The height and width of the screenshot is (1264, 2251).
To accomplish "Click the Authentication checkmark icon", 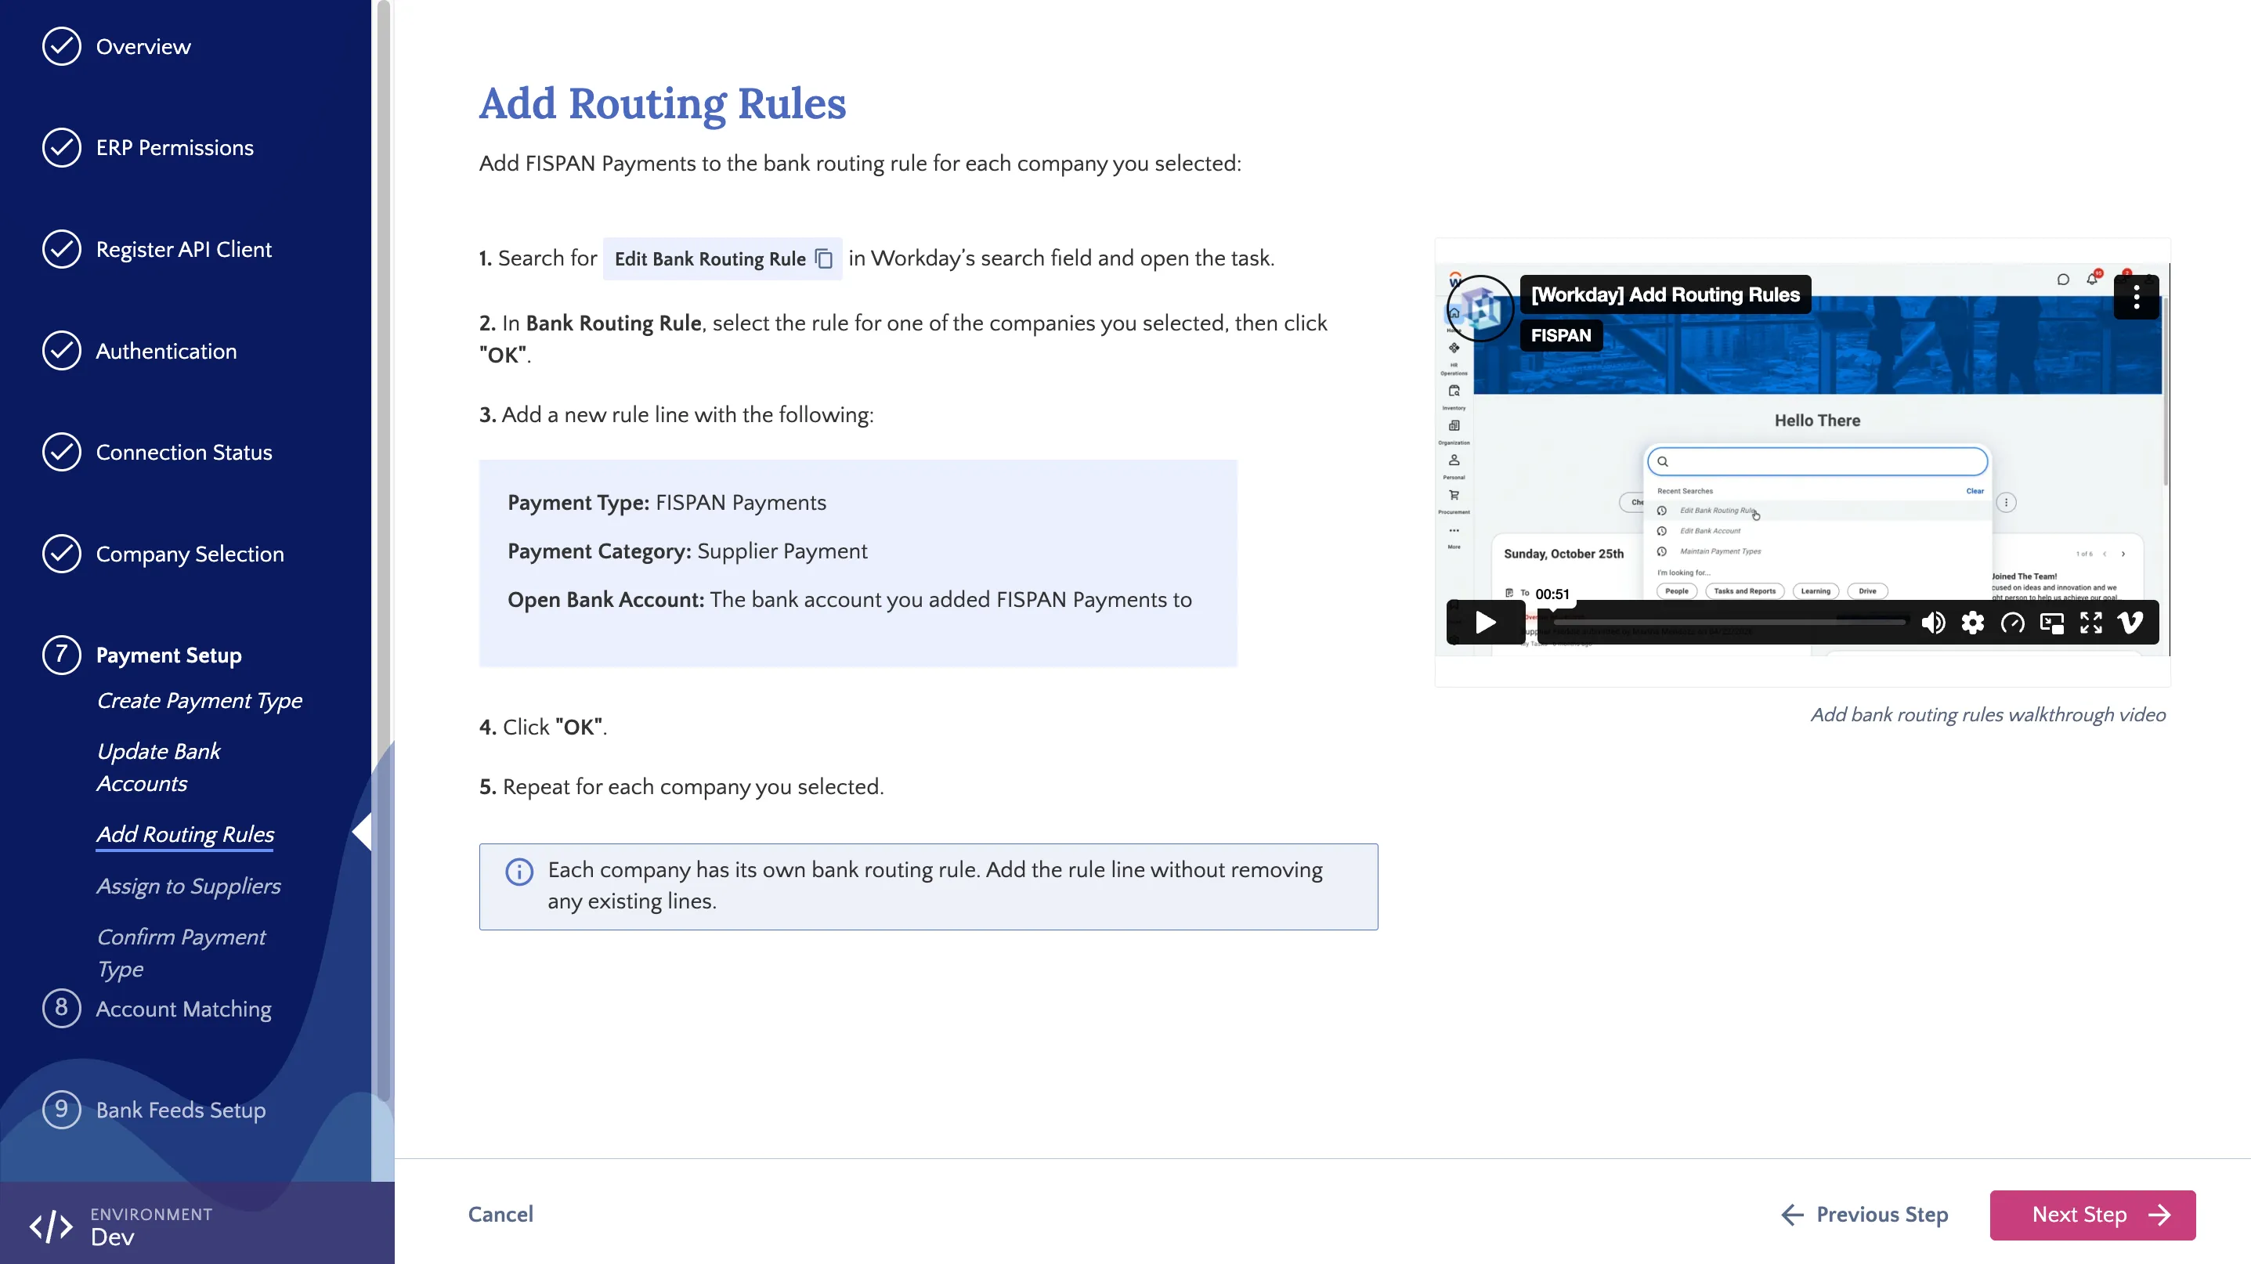I will coord(61,350).
